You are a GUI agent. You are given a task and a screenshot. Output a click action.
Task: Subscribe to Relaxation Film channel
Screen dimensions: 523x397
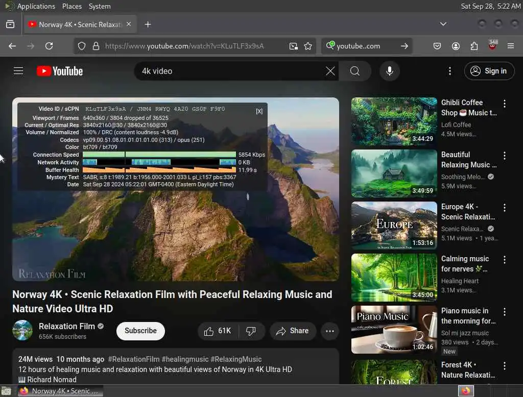tap(140, 331)
